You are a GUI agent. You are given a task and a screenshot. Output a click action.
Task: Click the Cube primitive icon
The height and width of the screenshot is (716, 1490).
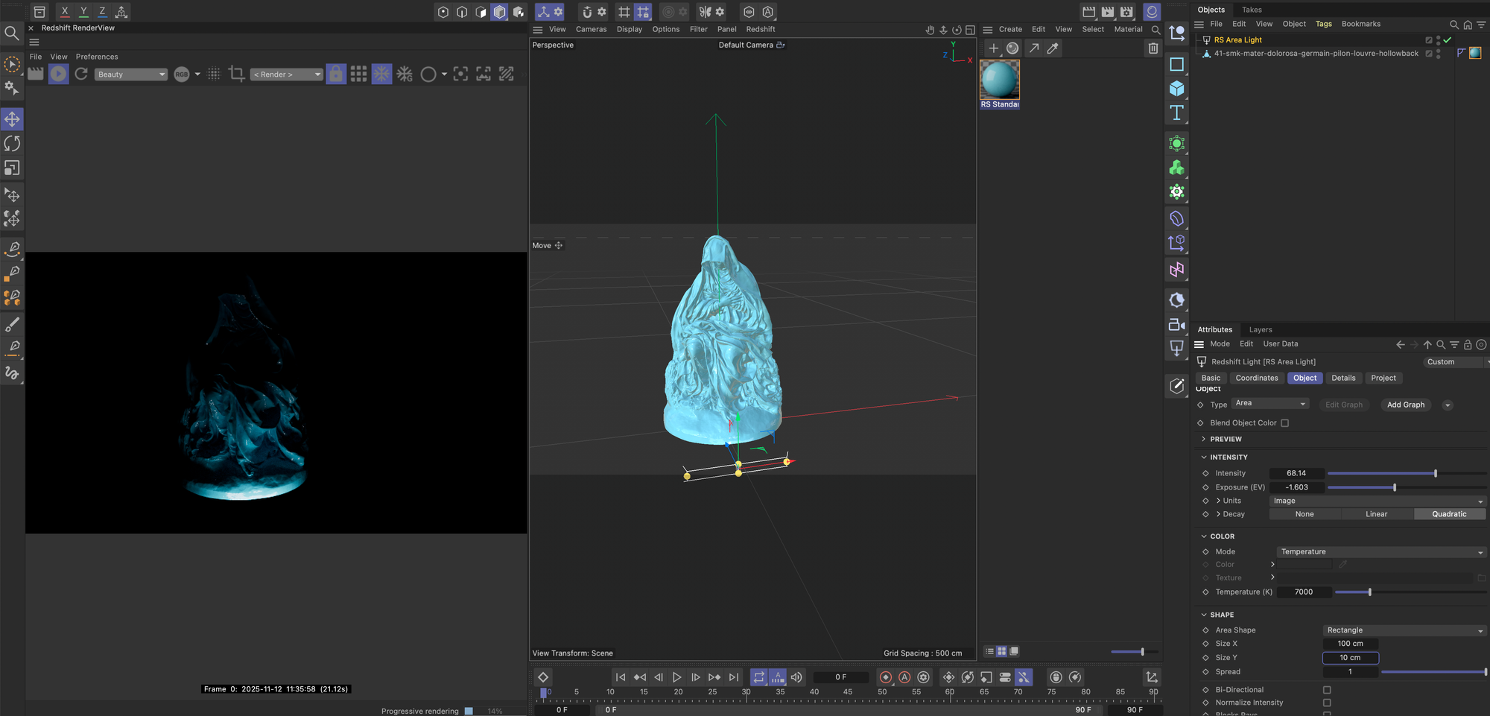click(x=1176, y=89)
